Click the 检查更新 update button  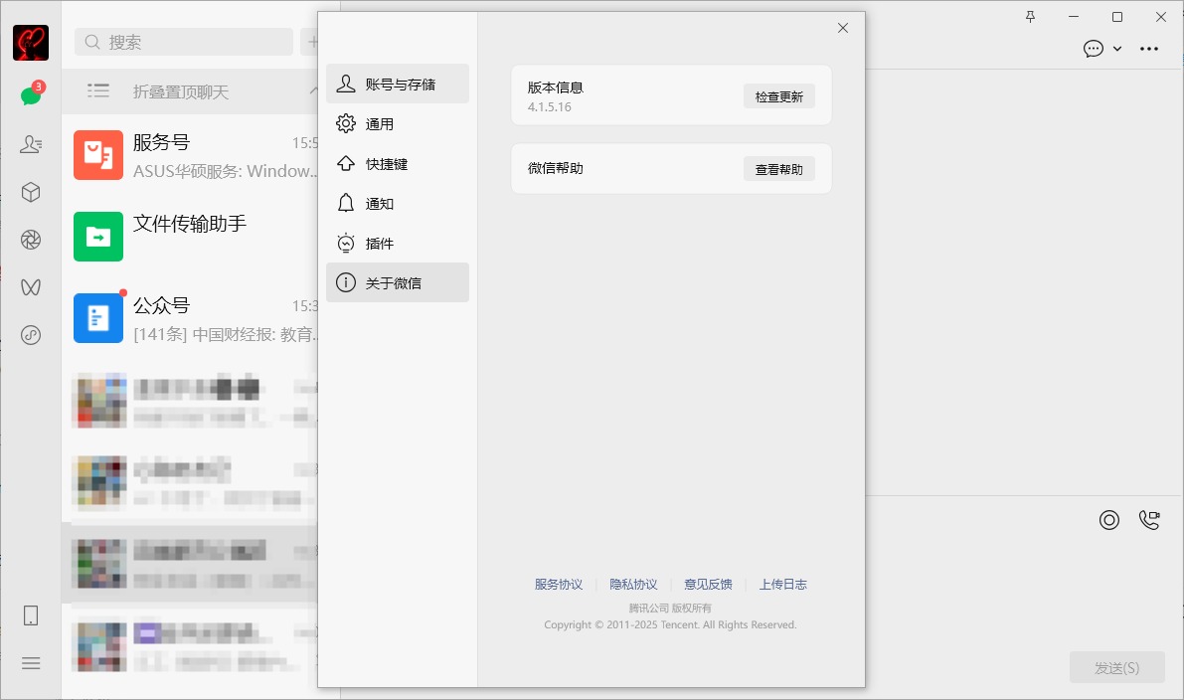tap(779, 95)
